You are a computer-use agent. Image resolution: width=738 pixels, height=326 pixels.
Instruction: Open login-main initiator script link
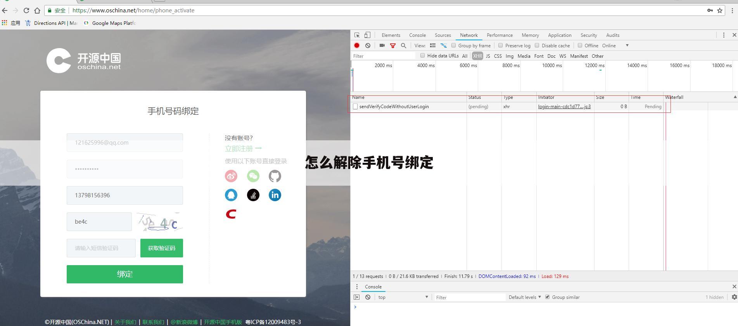pyautogui.click(x=564, y=107)
